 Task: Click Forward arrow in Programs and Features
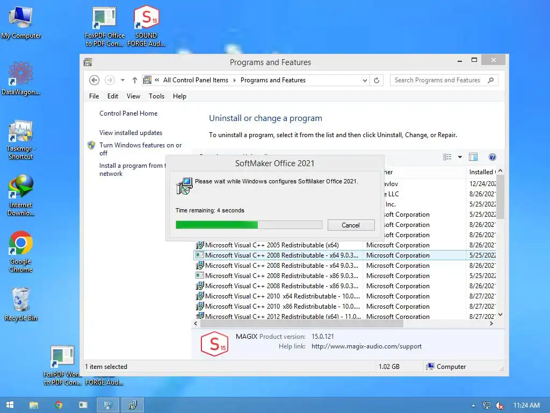click(x=110, y=80)
